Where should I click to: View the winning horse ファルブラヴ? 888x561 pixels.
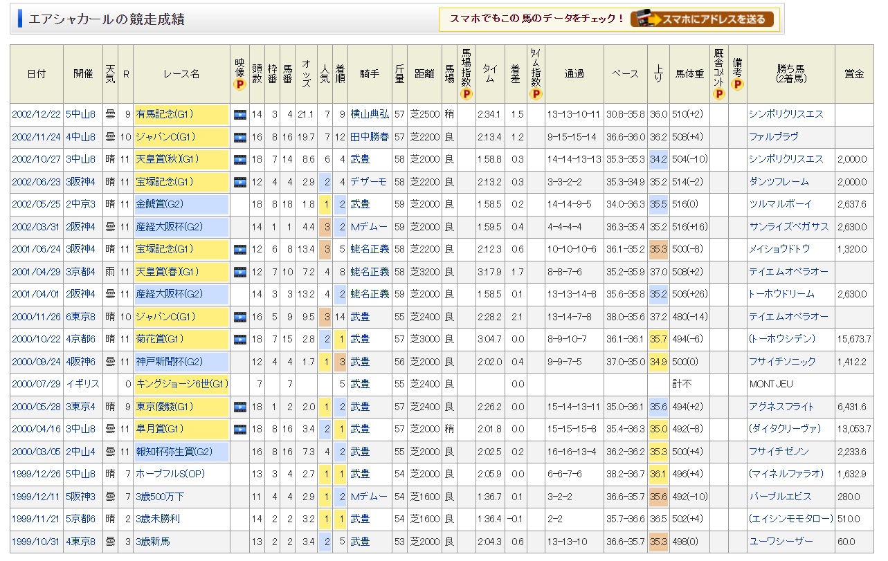[773, 137]
